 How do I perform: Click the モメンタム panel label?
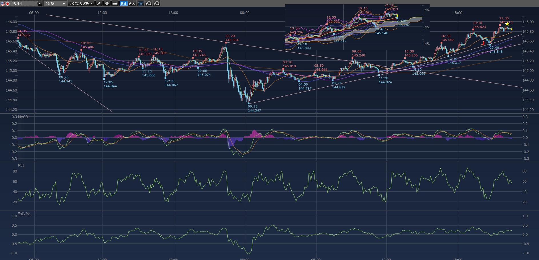(24, 214)
